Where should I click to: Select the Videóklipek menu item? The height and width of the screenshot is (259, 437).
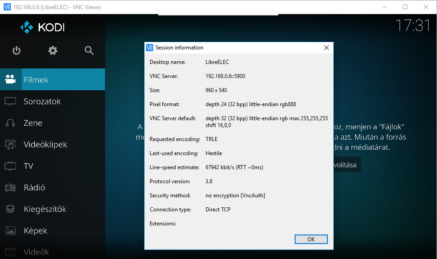[x=52, y=144]
